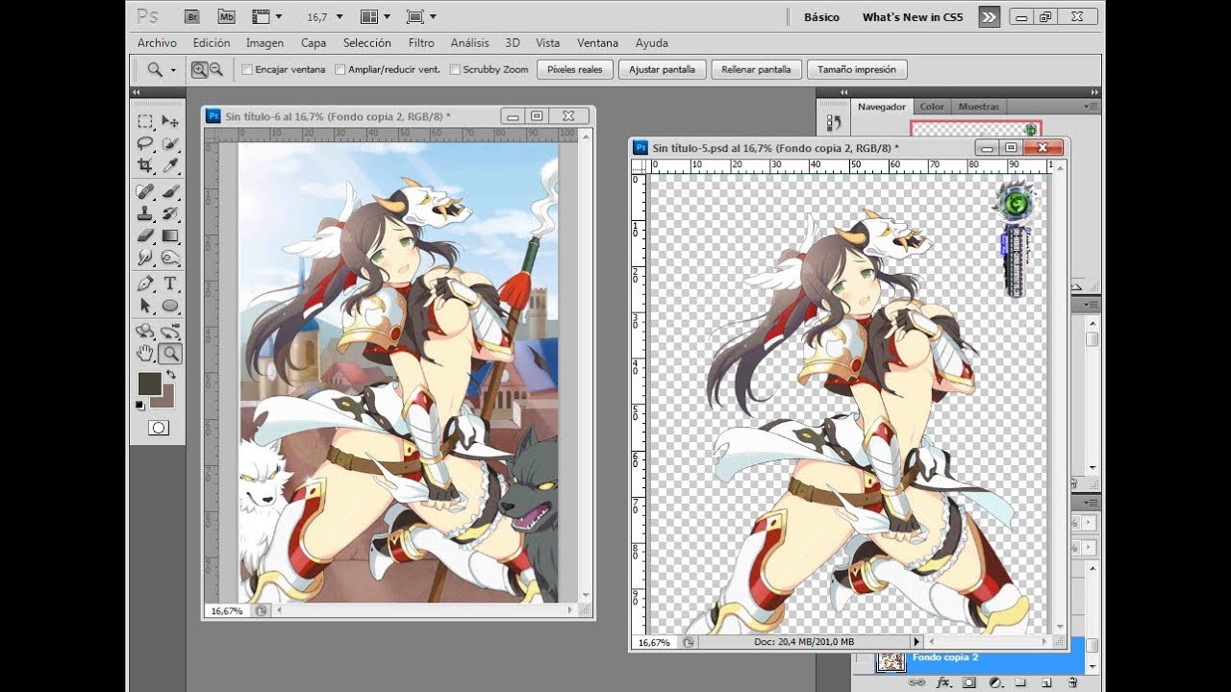Screen dimensions: 1231x692
Task: Click the Ajustar pantalla button
Action: tap(664, 69)
